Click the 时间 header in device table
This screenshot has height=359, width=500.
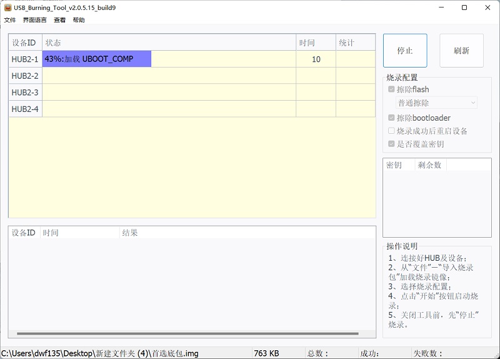316,43
